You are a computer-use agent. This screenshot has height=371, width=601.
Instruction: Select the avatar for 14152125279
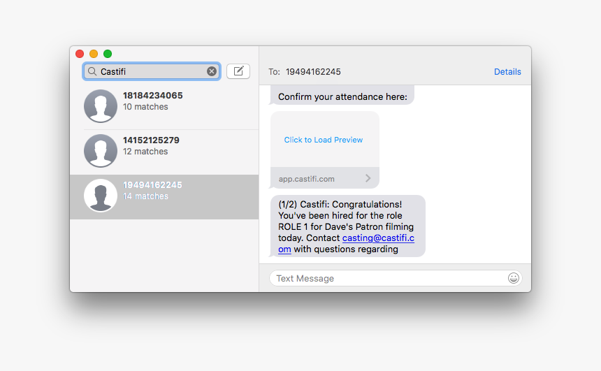[x=101, y=151]
